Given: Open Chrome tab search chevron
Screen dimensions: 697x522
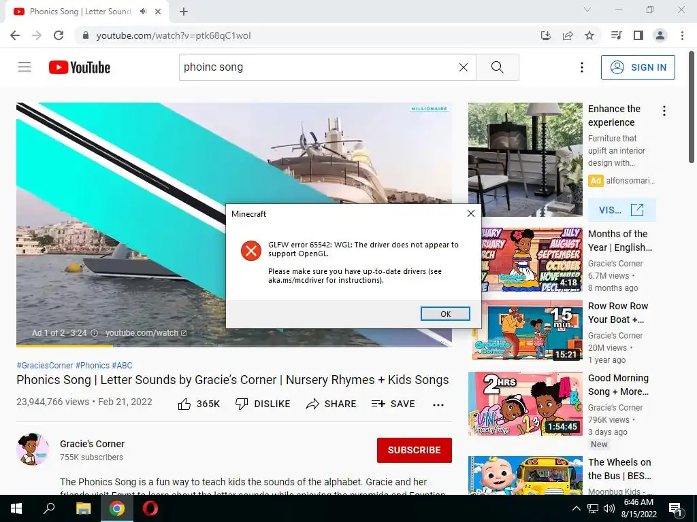Looking at the screenshot, I should coord(587,10).
